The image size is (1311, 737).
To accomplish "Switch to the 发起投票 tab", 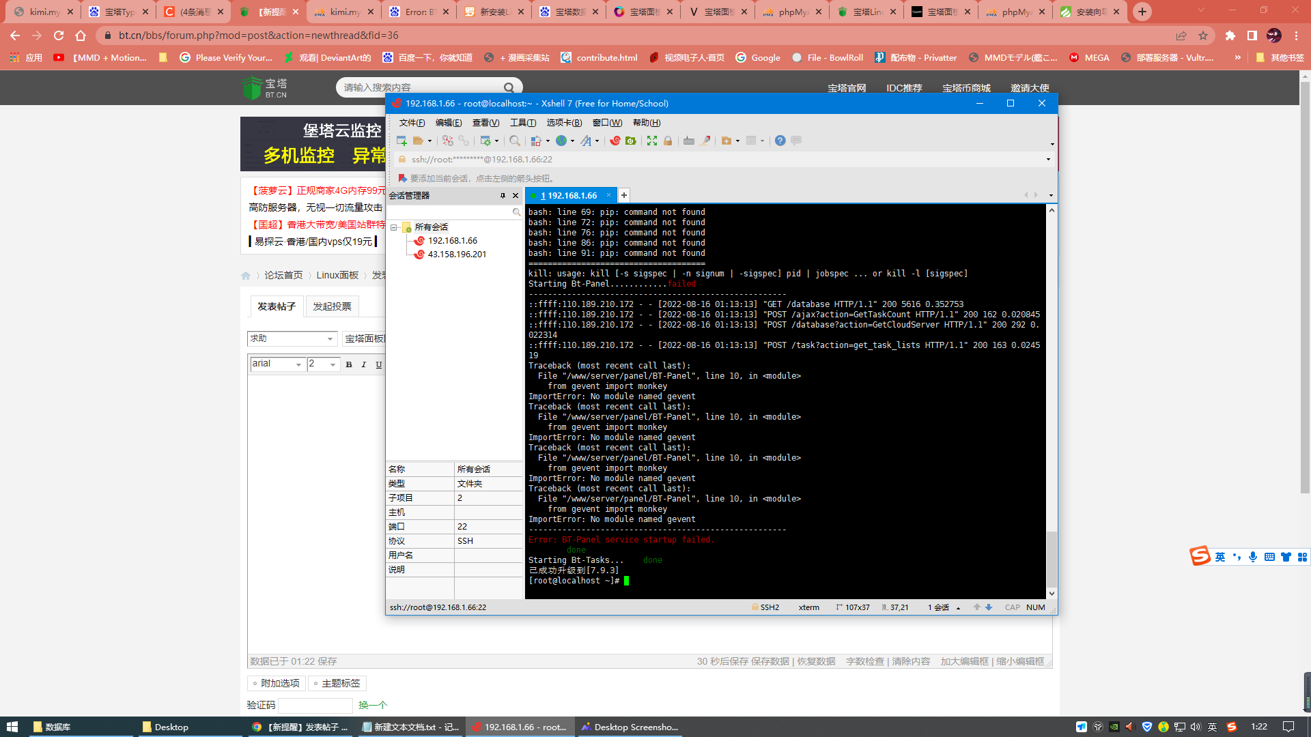I will pyautogui.click(x=332, y=306).
